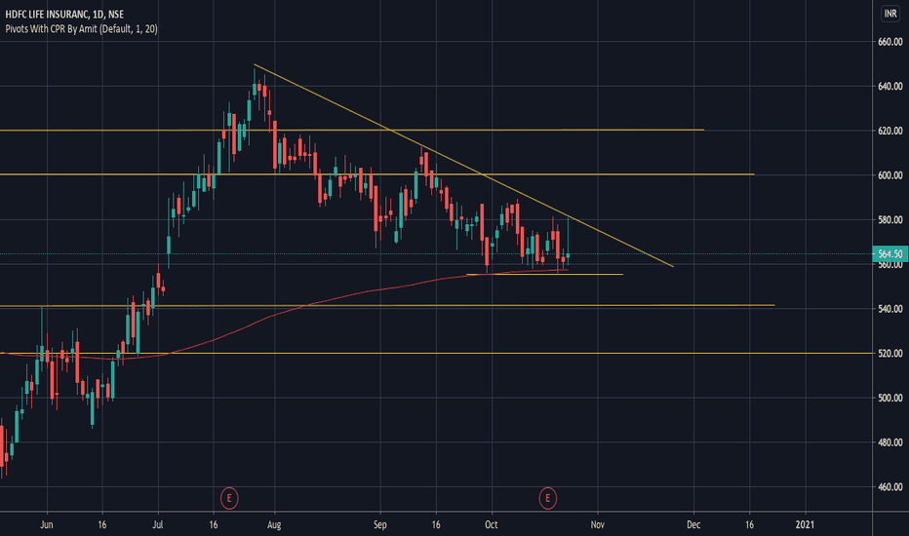Screen dimensions: 909x536
Task: Click the Nov date axis label
Action: pyautogui.click(x=597, y=524)
